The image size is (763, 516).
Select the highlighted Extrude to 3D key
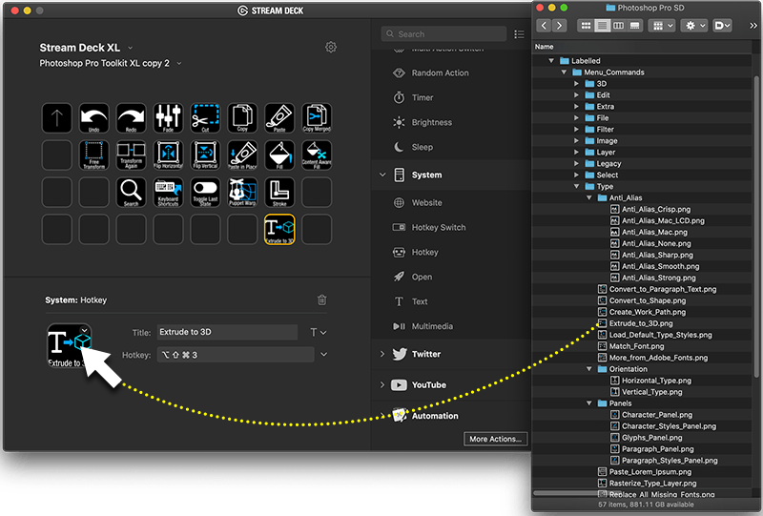(x=279, y=229)
